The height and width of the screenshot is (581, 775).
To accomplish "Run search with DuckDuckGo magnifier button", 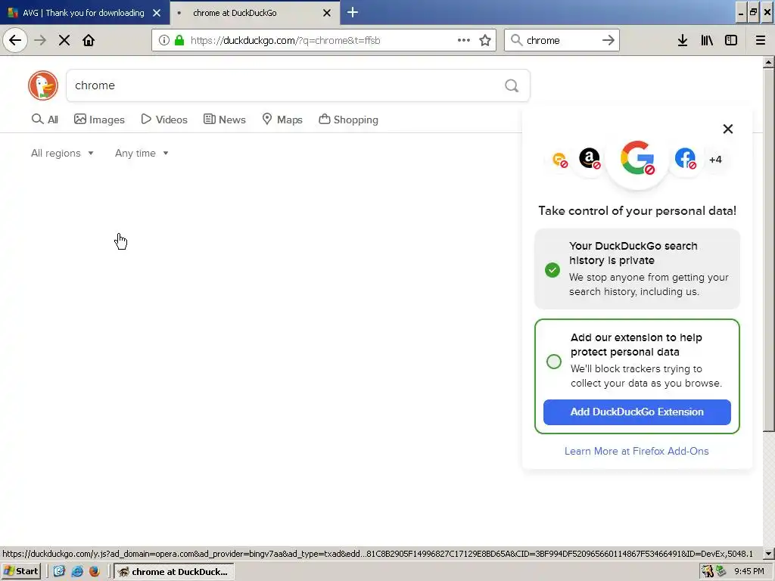I will 512,85.
